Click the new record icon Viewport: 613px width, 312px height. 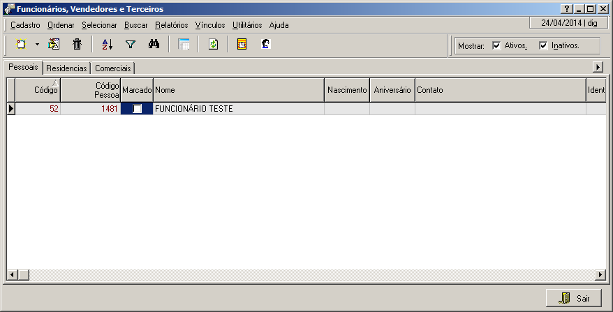[x=21, y=44]
